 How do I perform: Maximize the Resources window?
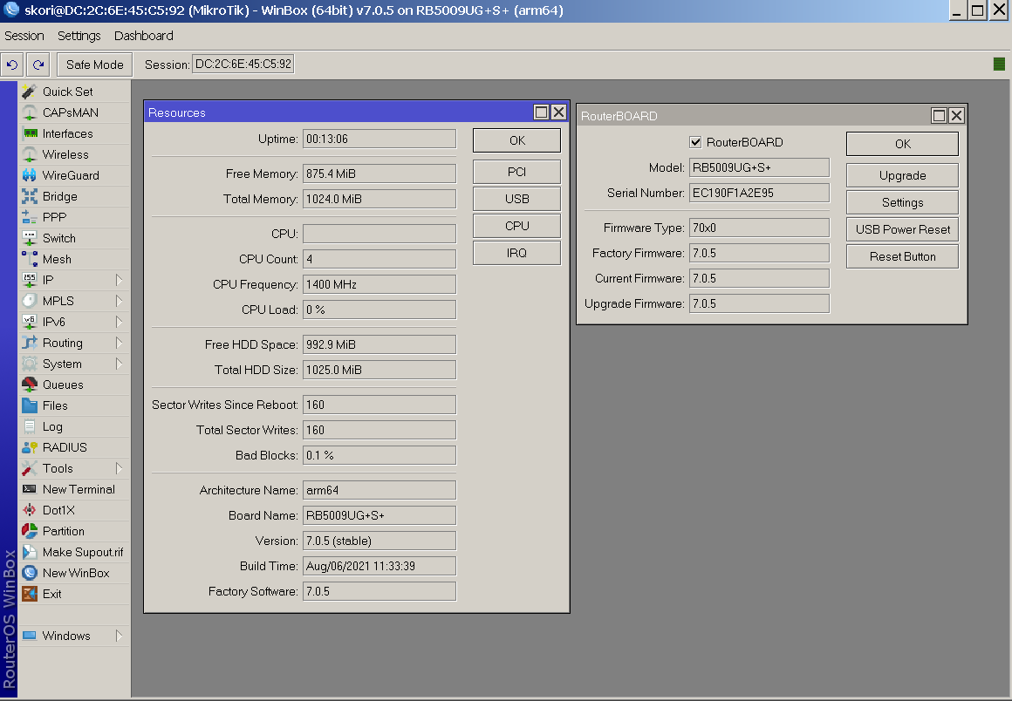coord(542,112)
